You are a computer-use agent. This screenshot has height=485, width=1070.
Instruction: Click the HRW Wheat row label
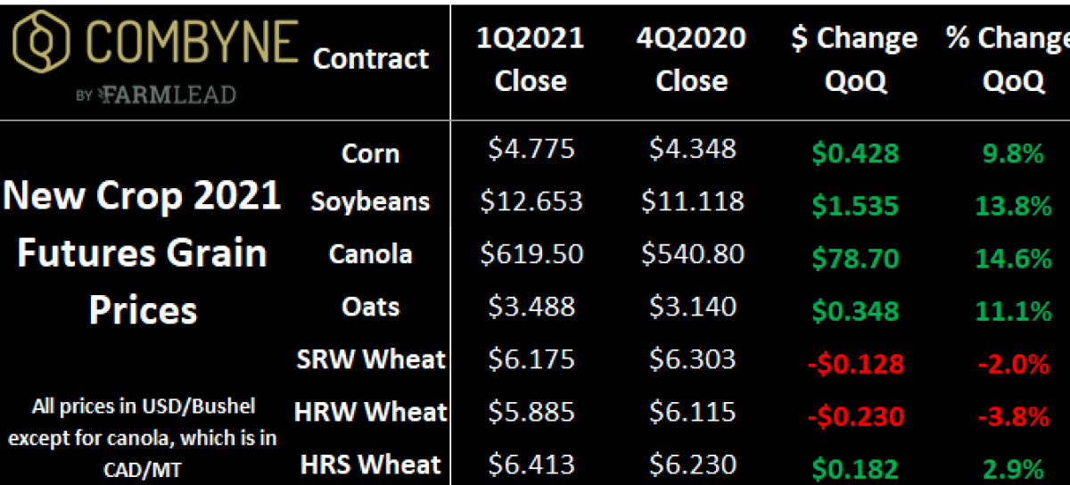(371, 412)
